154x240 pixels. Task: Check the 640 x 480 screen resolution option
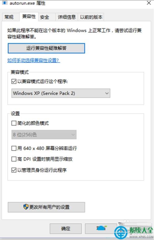[14, 148]
